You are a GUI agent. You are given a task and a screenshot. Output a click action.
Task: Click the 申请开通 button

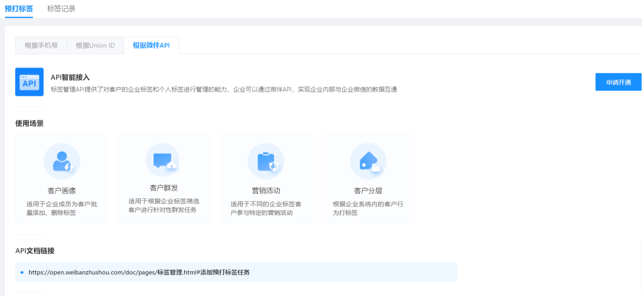(x=619, y=82)
